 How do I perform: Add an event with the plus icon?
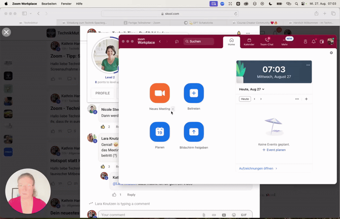(x=306, y=99)
